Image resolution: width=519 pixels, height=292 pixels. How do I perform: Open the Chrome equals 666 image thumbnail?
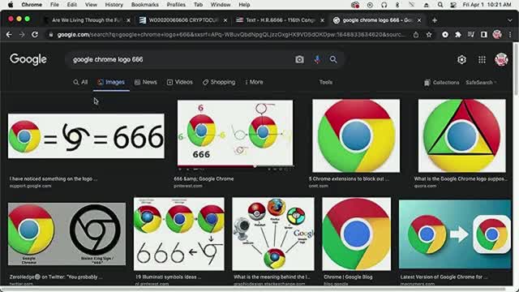pyautogui.click(x=86, y=136)
